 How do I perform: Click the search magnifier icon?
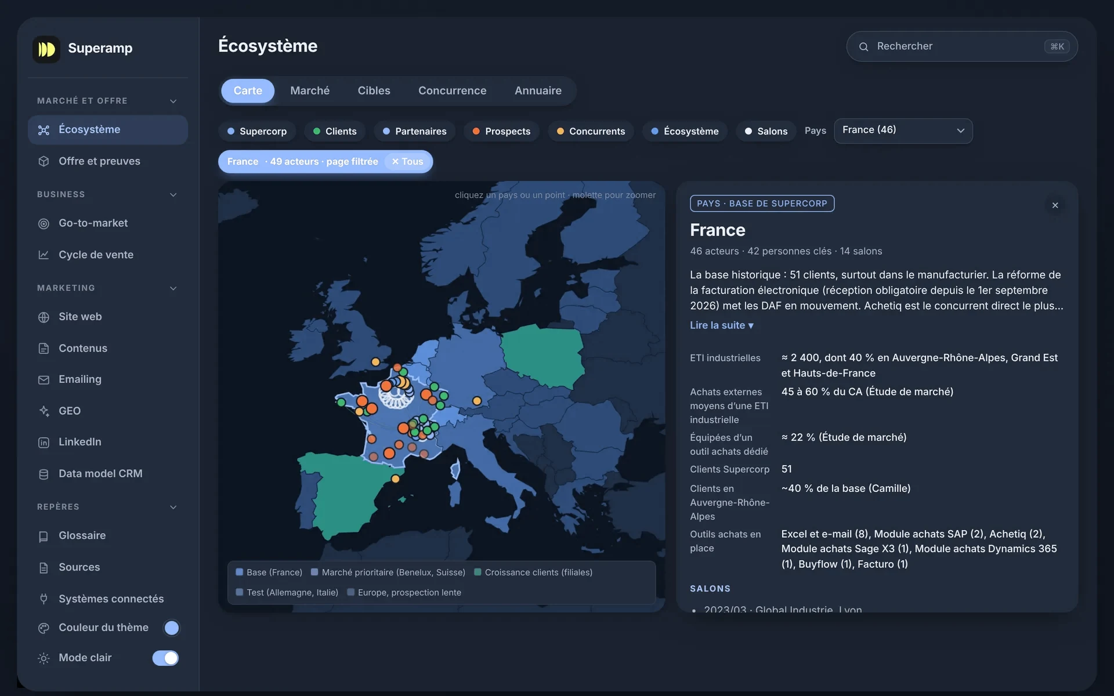[863, 47]
